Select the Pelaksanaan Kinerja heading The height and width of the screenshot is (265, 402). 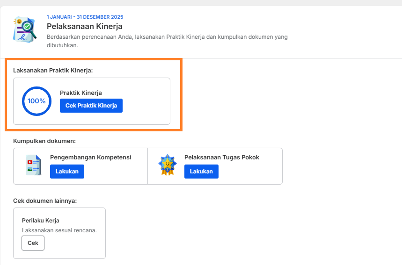[84, 26]
